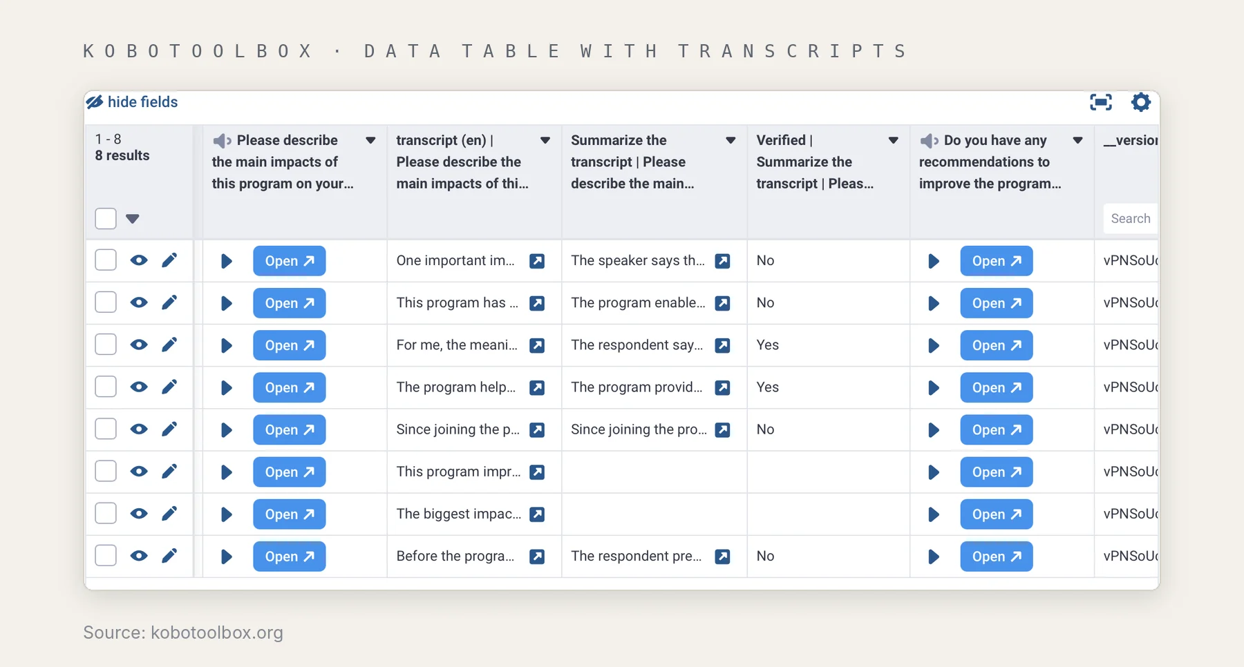This screenshot has height=667, width=1244.
Task: Open table settings gear icon
Action: [x=1141, y=102]
